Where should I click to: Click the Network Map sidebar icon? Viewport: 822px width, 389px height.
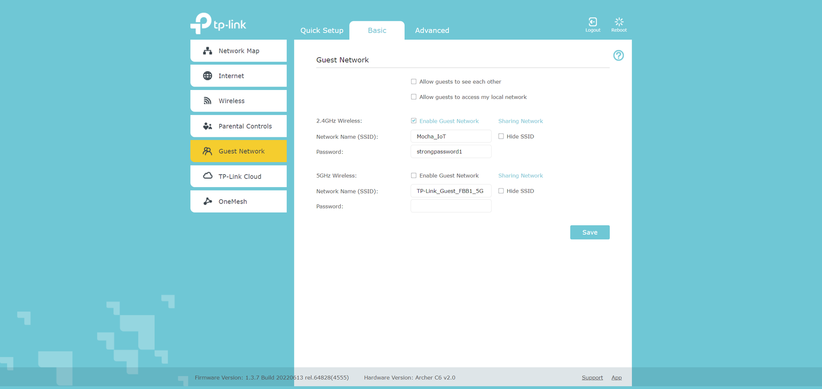(208, 51)
